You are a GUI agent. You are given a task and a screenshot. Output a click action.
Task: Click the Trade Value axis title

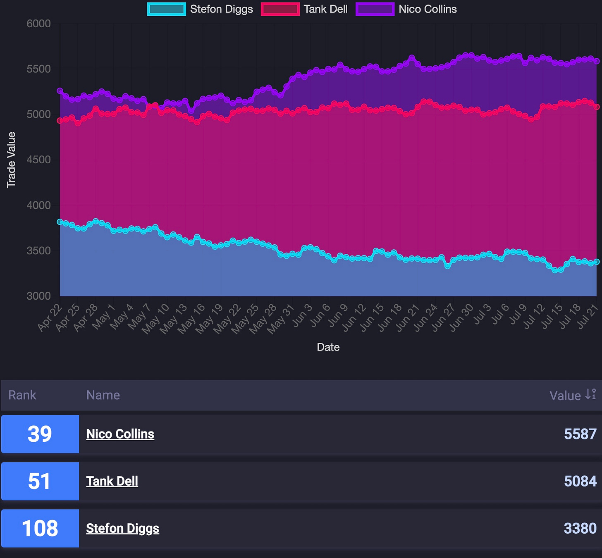pos(11,160)
